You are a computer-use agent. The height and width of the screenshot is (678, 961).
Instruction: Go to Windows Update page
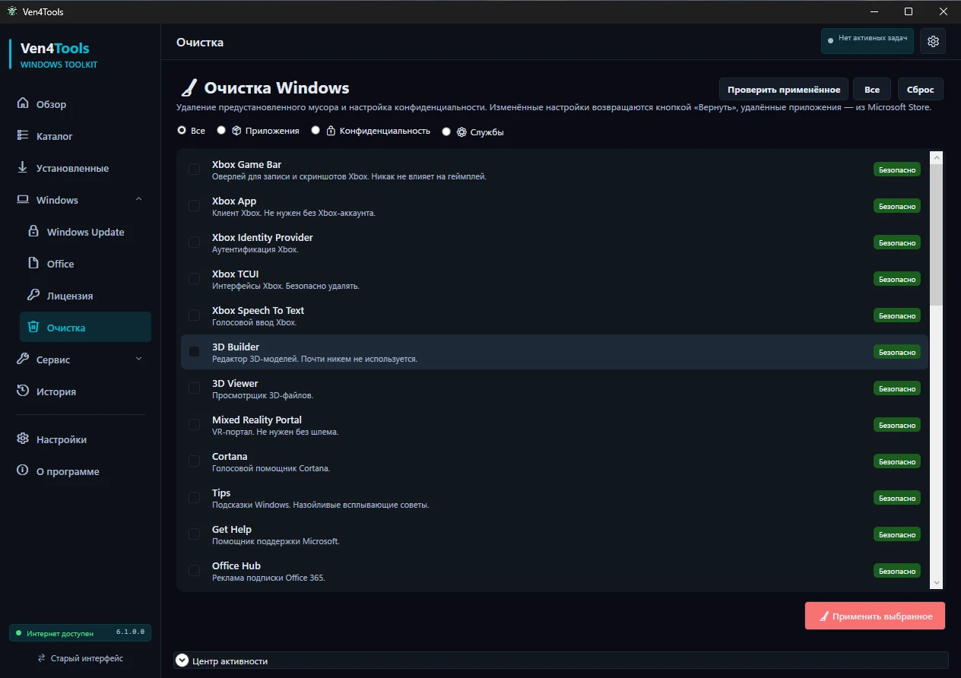point(85,232)
